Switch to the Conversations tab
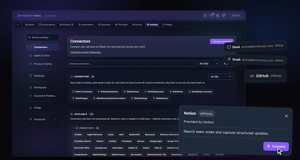The image size is (300, 160). (47, 24)
